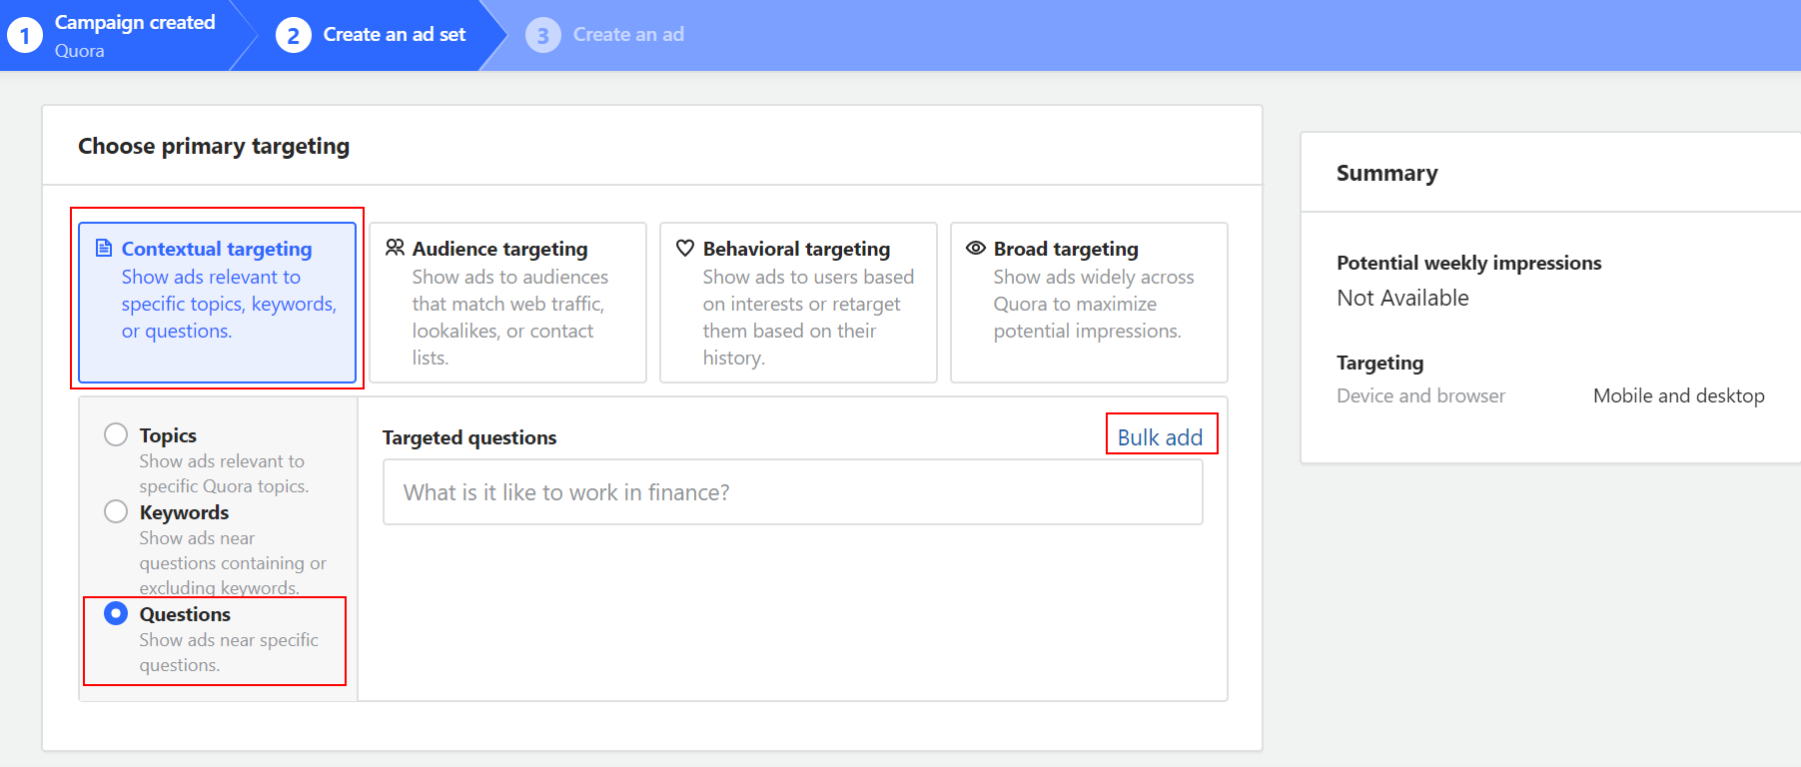The height and width of the screenshot is (767, 1801).
Task: Select the Keywords radio button
Action: tap(116, 511)
